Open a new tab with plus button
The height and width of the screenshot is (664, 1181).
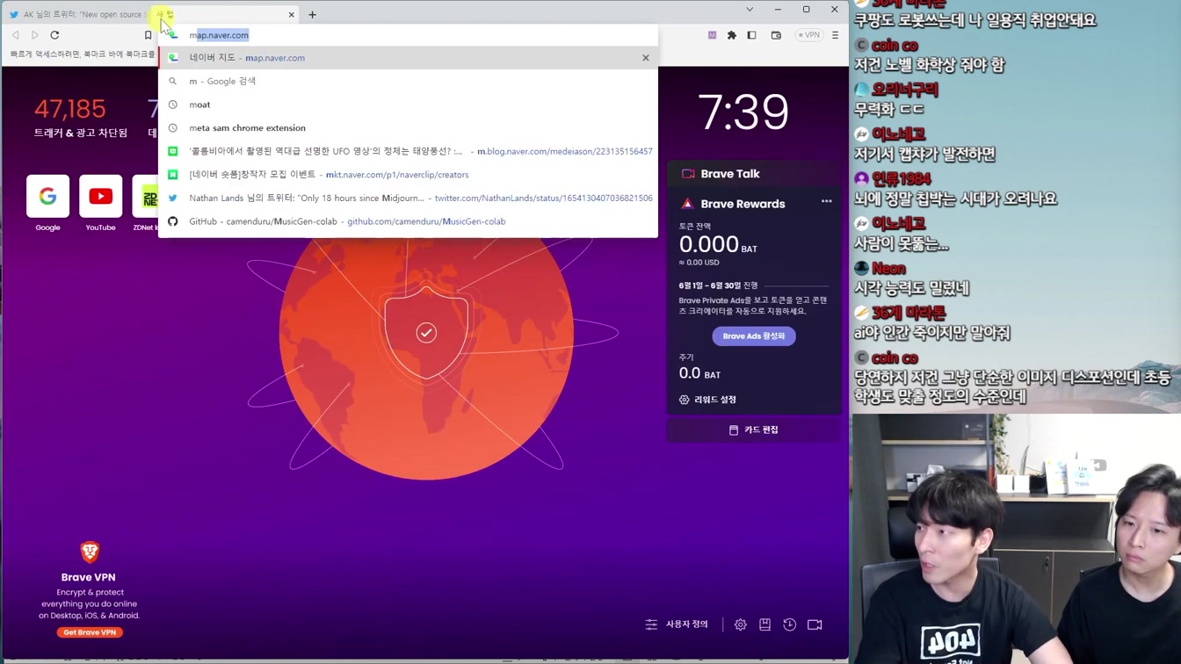[x=312, y=14]
